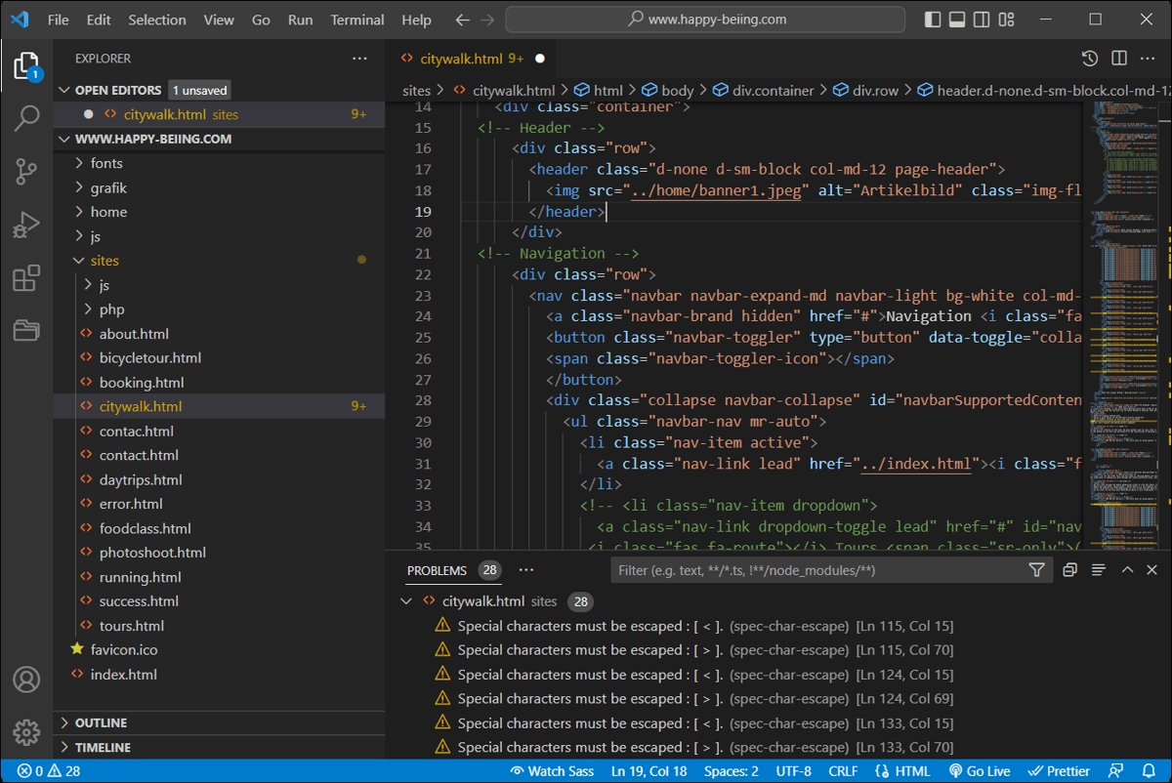The image size is (1172, 783).
Task: Toggle the Primary Side Bar visibility
Action: click(x=932, y=19)
